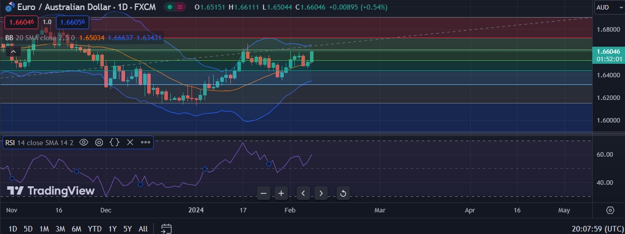Image resolution: width=625 pixels, height=234 pixels.
Task: Select the 1D date range
Action: (x=13, y=229)
